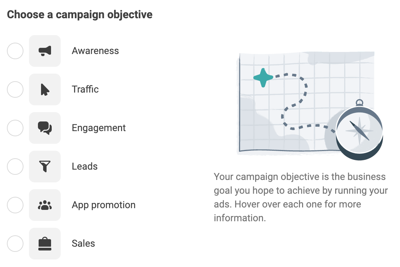Click the Engagement objective label
The width and height of the screenshot is (400, 267).
pos(99,128)
